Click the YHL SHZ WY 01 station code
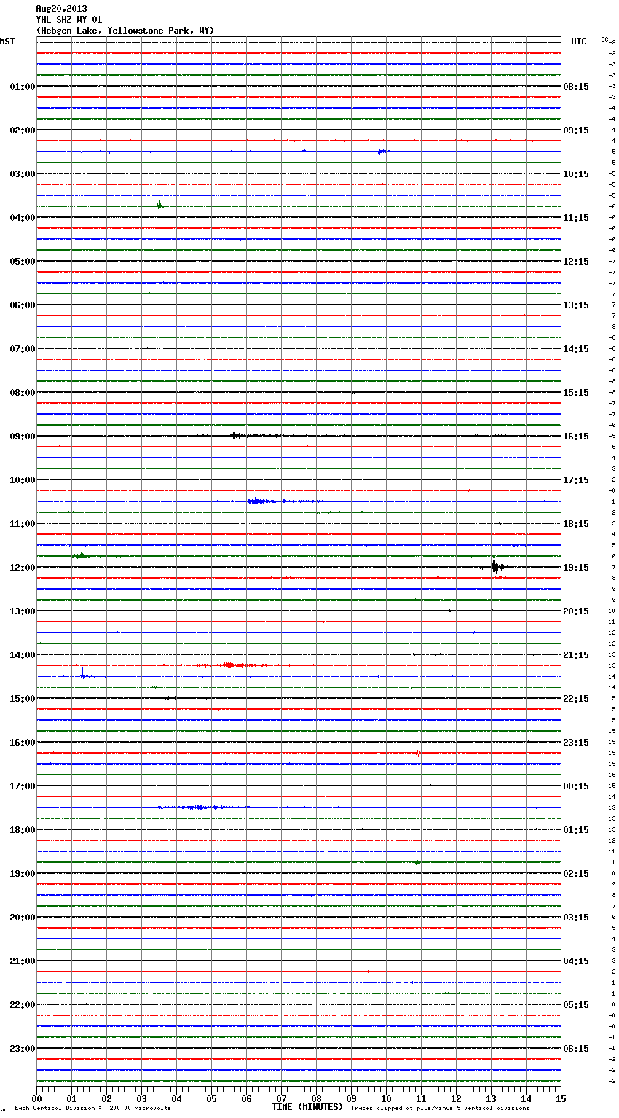The height and width of the screenshot is (1118, 619). [x=69, y=20]
